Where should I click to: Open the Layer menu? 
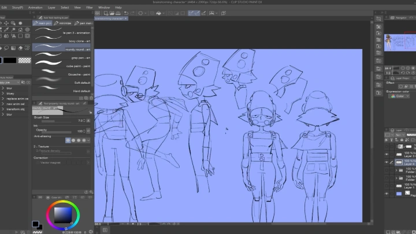[51, 8]
